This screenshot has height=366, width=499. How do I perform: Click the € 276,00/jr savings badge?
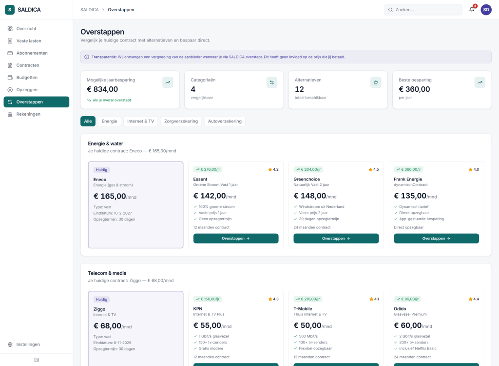point(208,170)
